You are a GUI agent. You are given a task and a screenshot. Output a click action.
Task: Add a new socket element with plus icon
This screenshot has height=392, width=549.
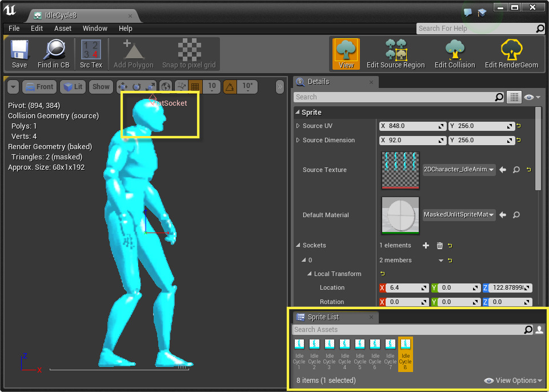click(x=426, y=246)
